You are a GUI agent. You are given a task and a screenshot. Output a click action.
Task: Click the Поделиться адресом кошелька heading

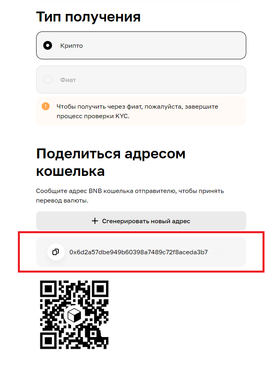coord(111,162)
